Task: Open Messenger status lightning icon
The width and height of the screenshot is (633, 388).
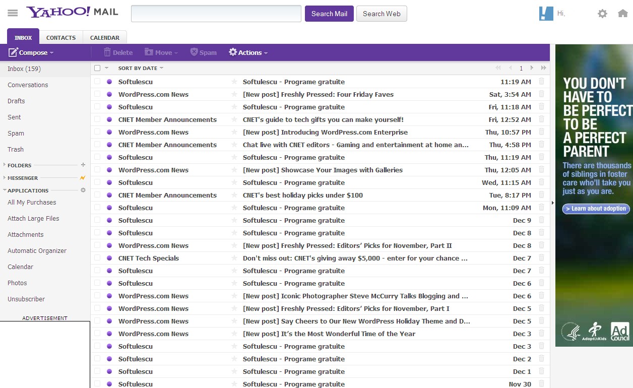Action: tap(83, 178)
